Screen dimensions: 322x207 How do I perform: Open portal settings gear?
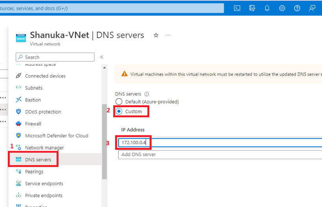(282, 8)
